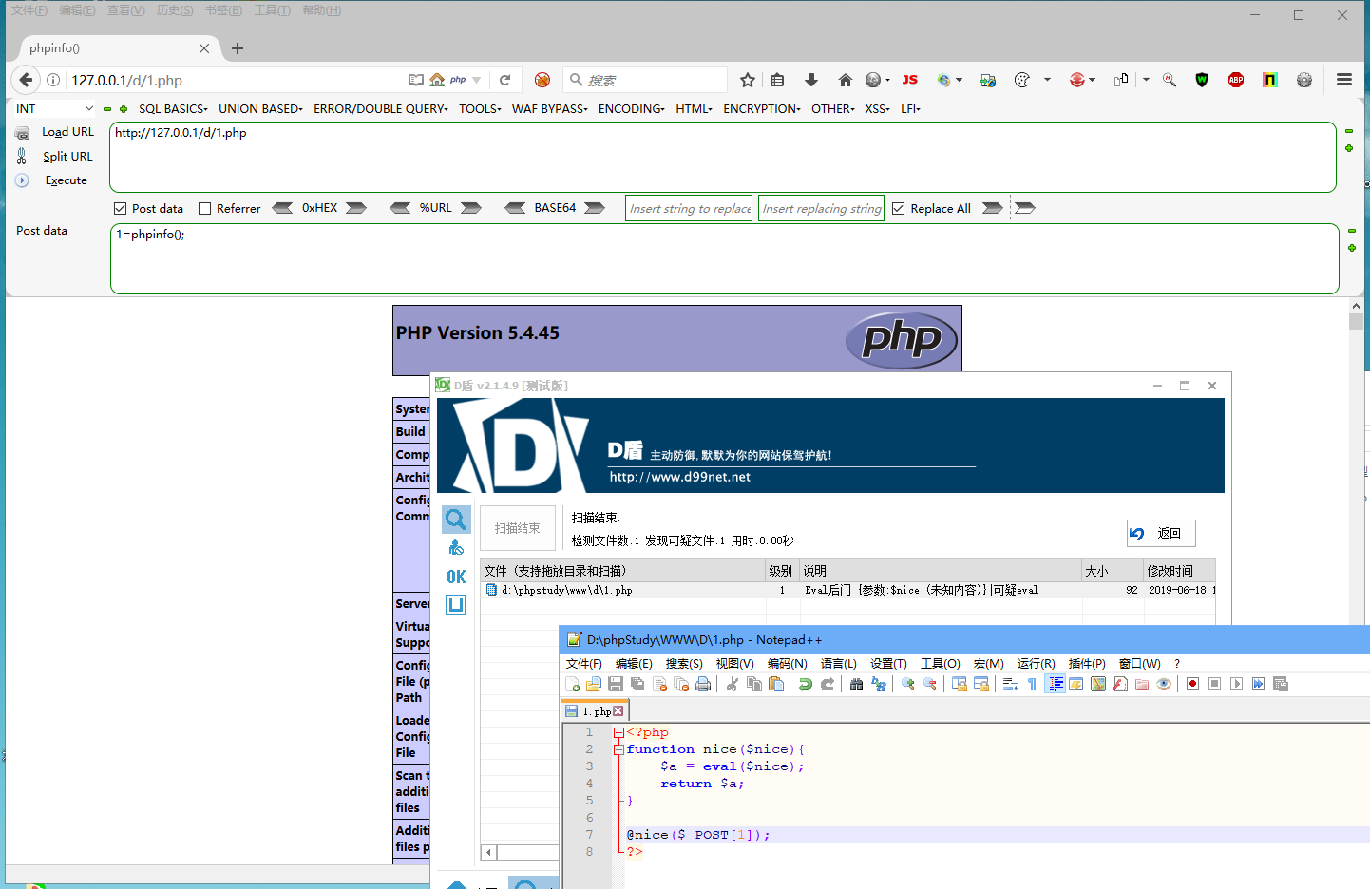
Task: Open the Notepad++ 插件(P) menu
Action: pyautogui.click(x=1087, y=664)
